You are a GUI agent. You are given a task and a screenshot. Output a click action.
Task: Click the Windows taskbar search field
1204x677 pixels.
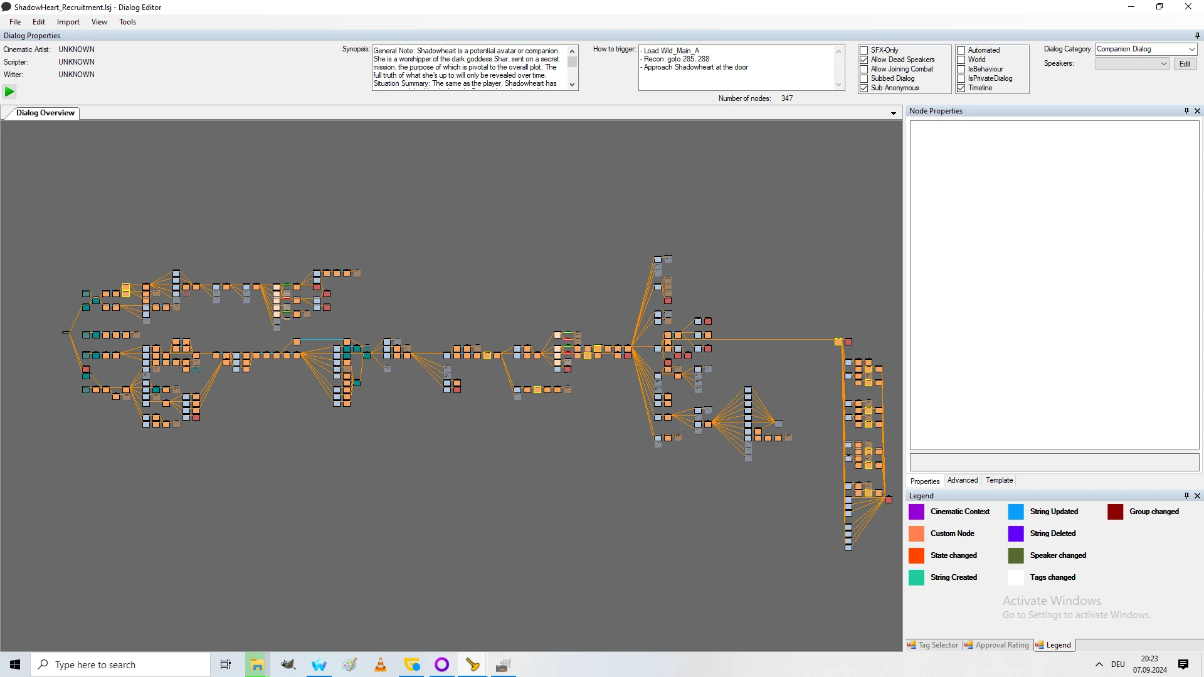(x=120, y=664)
